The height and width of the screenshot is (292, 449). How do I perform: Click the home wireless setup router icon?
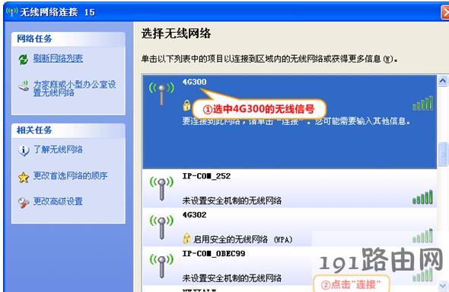(x=24, y=85)
